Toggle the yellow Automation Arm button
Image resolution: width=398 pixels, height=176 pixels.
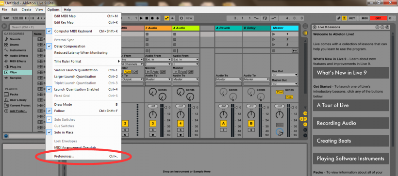pyautogui.click(x=167, y=18)
